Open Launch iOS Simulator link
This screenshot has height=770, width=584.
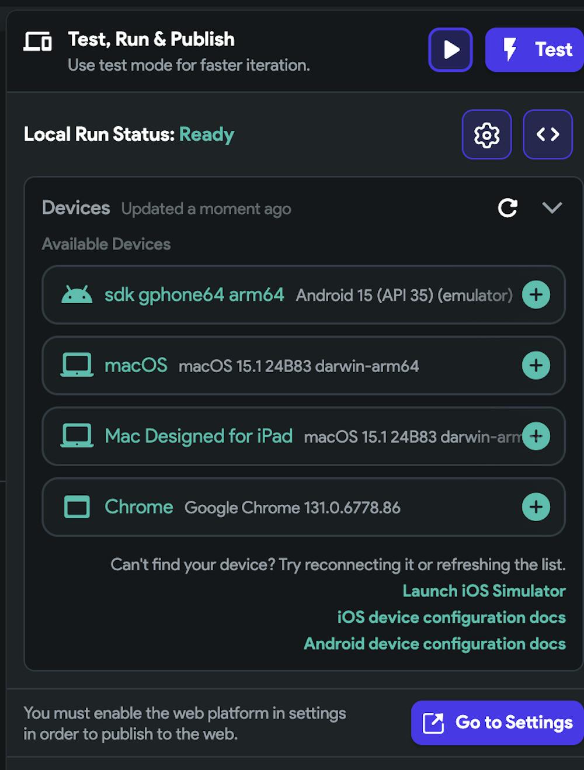[x=484, y=591]
